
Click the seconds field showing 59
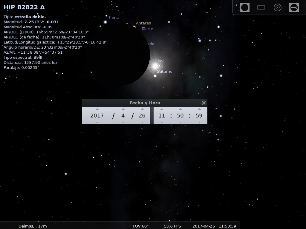pos(199,116)
